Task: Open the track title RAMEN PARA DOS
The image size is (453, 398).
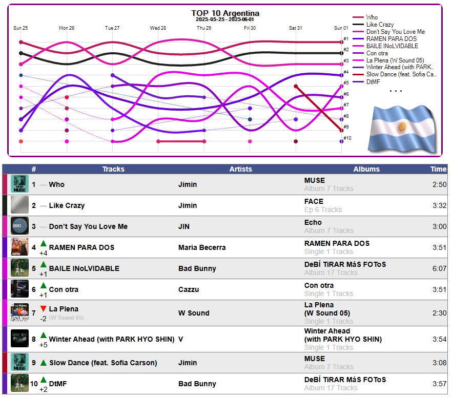Action: click(x=81, y=247)
